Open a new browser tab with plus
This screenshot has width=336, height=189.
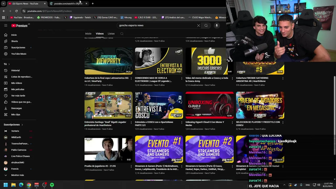[x=93, y=3]
